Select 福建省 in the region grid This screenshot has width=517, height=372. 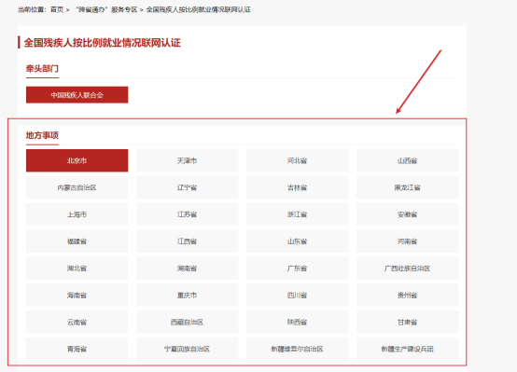coord(77,241)
